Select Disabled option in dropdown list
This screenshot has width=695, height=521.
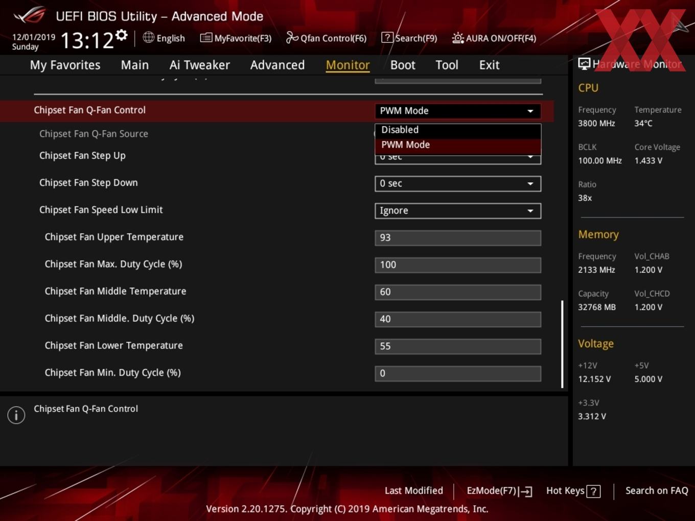point(458,130)
